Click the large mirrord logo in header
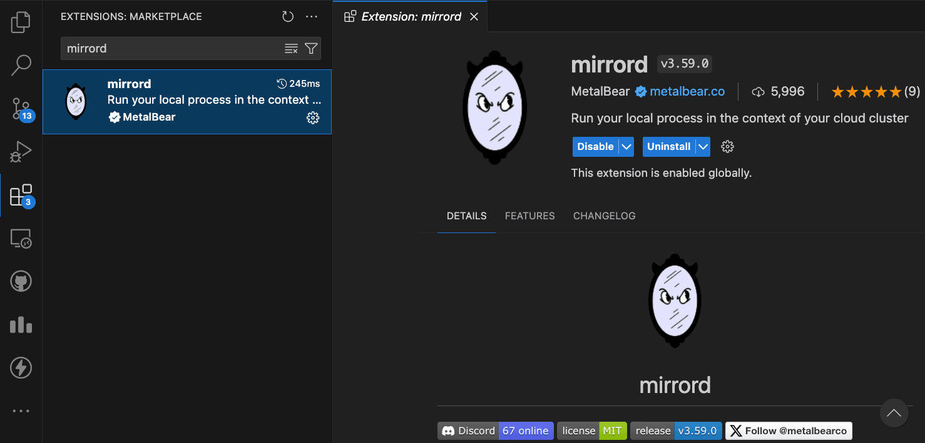Image resolution: width=925 pixels, height=443 pixels. click(494, 107)
